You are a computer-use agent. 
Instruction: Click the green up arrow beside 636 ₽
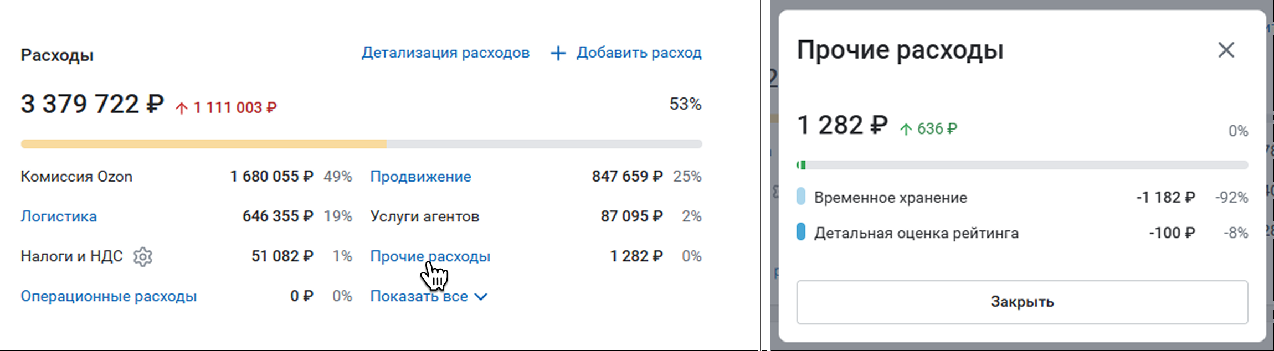906,130
